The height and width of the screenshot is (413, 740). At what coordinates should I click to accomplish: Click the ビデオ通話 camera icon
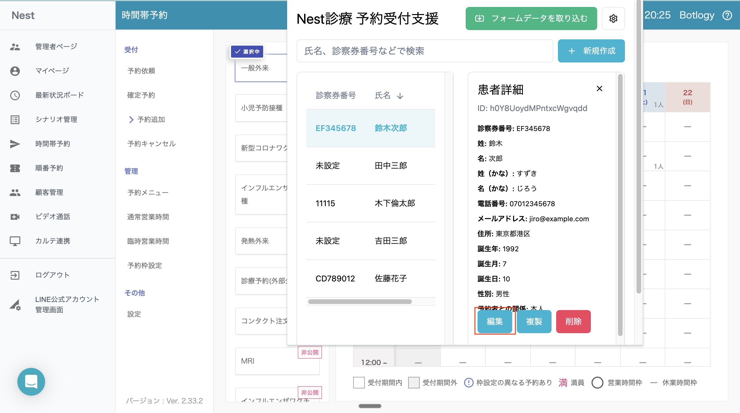coord(15,217)
